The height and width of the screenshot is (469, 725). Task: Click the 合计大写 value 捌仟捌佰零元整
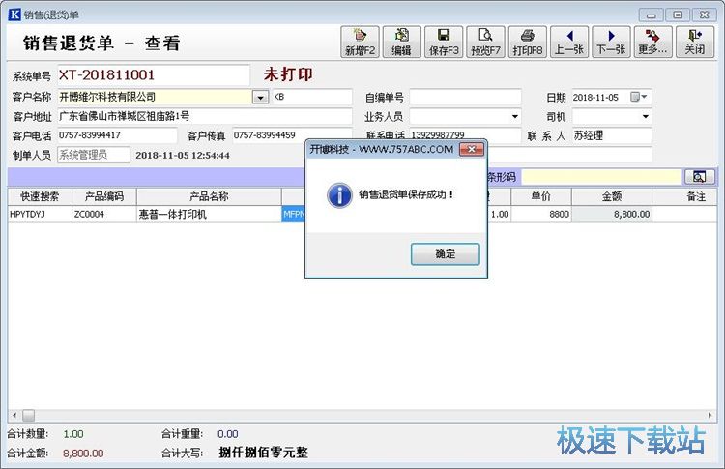264,452
